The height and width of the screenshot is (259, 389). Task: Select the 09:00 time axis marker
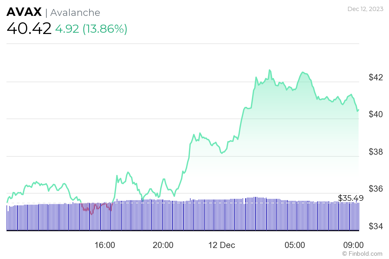354,245
